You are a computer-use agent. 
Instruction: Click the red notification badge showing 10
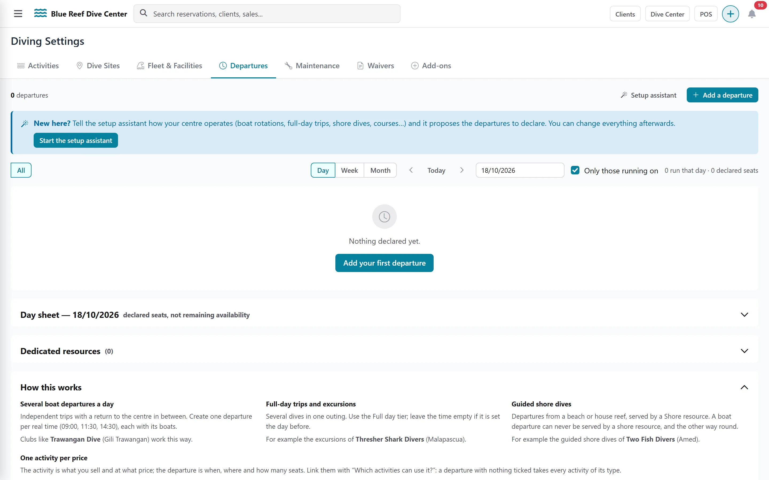click(x=760, y=5)
